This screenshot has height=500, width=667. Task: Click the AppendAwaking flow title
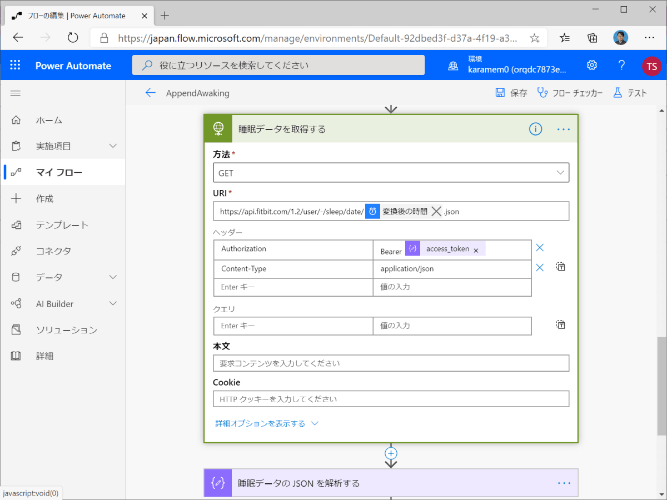(x=197, y=93)
